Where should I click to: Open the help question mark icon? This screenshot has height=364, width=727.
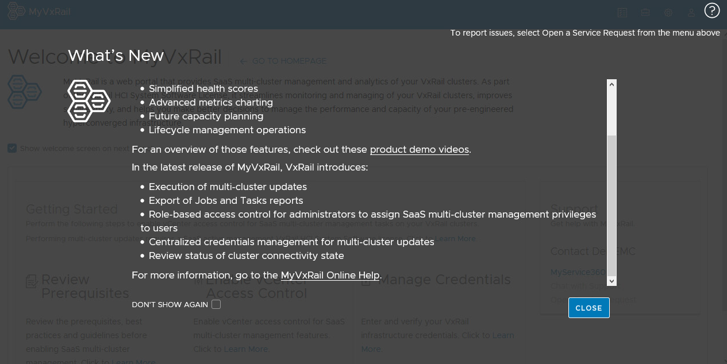[x=712, y=10]
